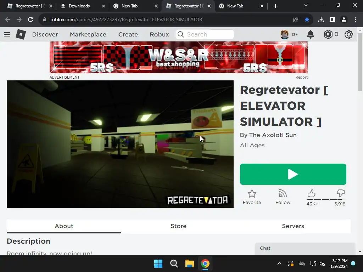Switch to the Servers tab
Screen dimensions: 363x272
pos(293,226)
